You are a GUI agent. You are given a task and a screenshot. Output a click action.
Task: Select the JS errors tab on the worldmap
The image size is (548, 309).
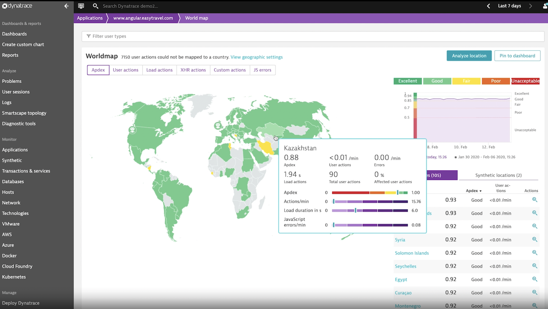tap(262, 70)
